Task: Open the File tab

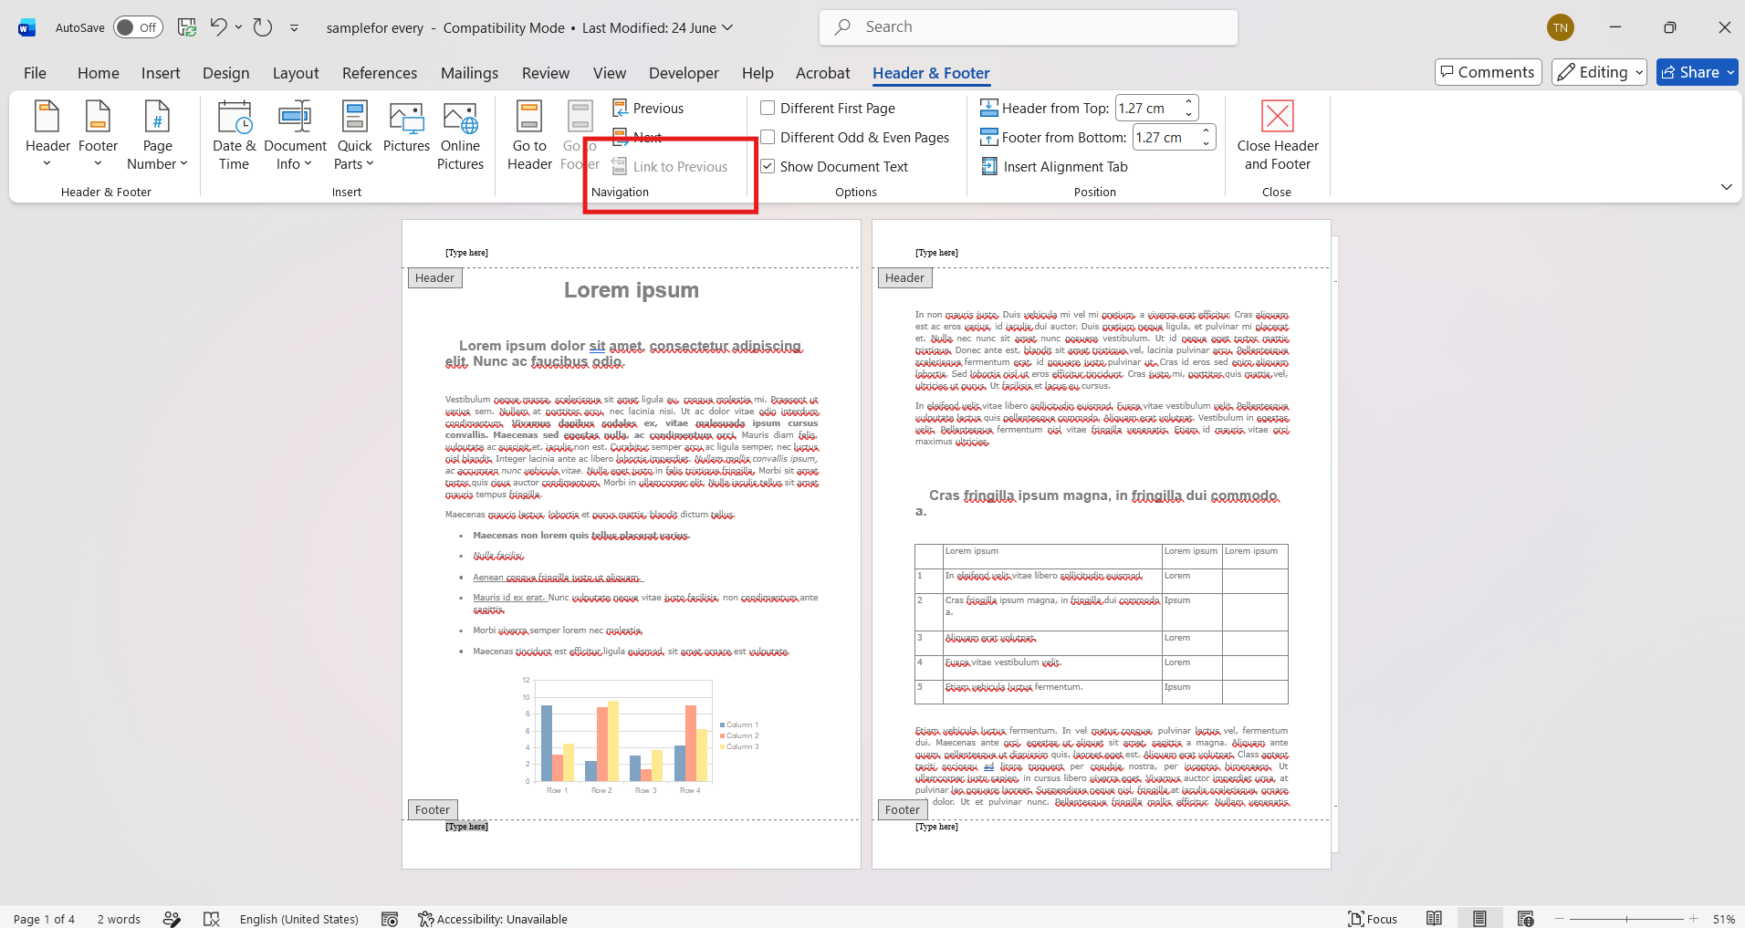Action: 35,73
